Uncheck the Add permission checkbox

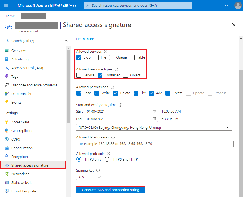pos(151,93)
